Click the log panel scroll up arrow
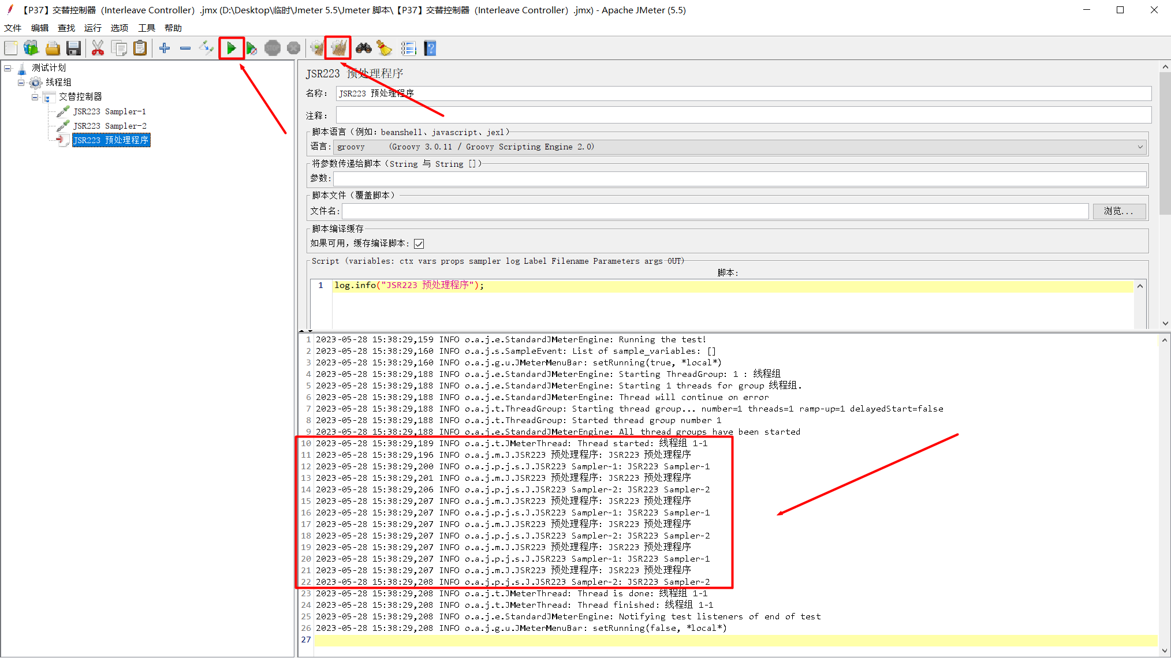The width and height of the screenshot is (1171, 658). click(x=1164, y=341)
